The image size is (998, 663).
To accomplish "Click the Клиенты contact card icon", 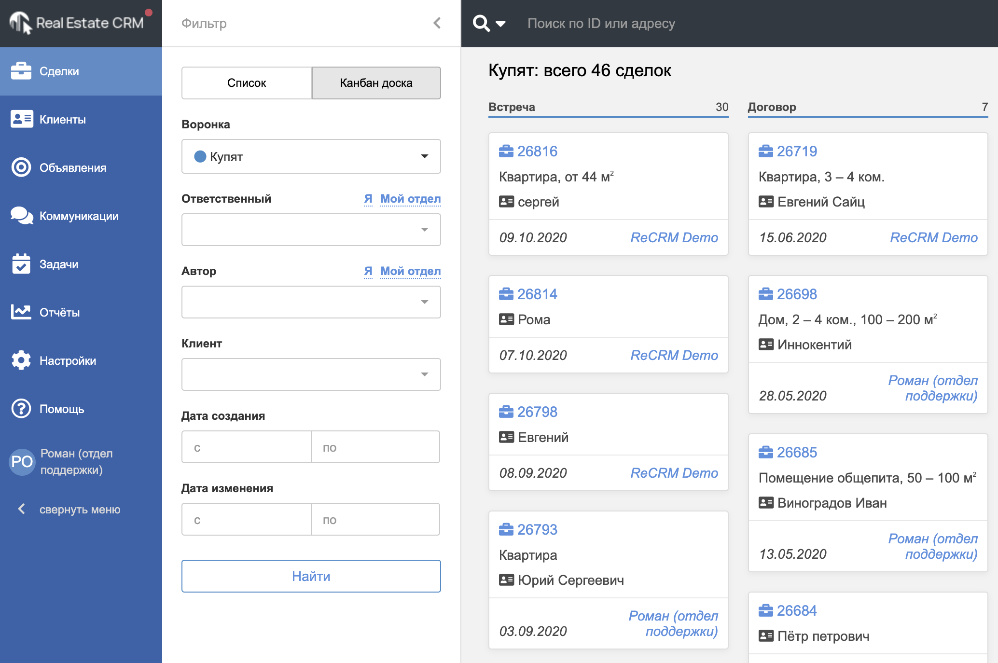I will 22,119.
